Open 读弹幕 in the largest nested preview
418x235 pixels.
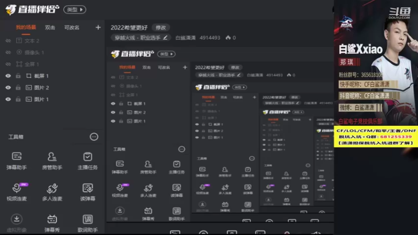[177, 190]
